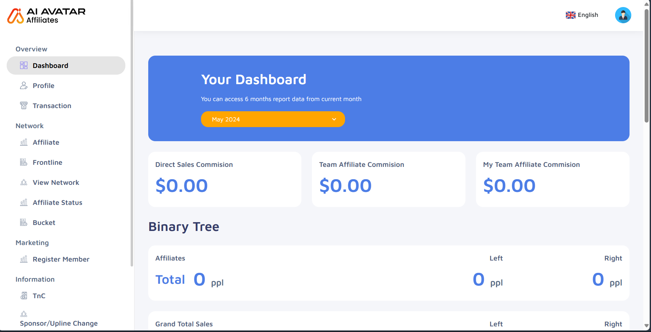Viewport: 651px width, 332px height.
Task: Click the Marketing section label
Action: (x=32, y=243)
